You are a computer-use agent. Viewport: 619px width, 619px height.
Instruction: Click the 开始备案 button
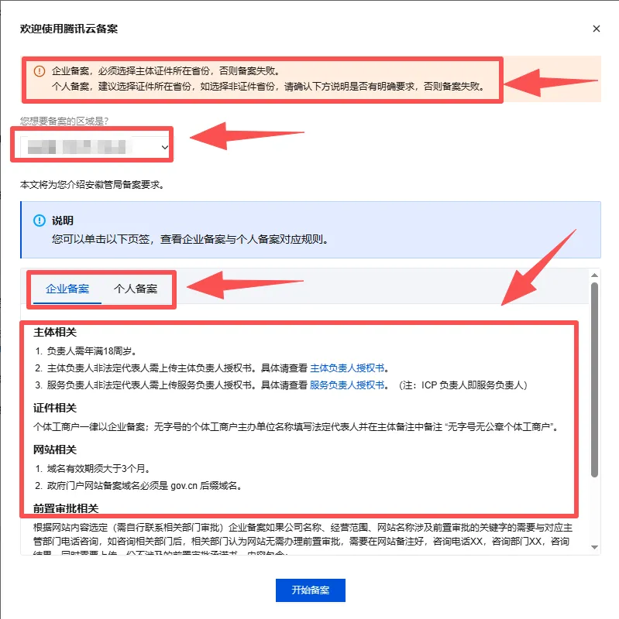(311, 590)
